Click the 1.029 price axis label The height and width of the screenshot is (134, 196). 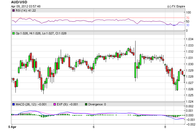pyautogui.click(x=190, y=70)
